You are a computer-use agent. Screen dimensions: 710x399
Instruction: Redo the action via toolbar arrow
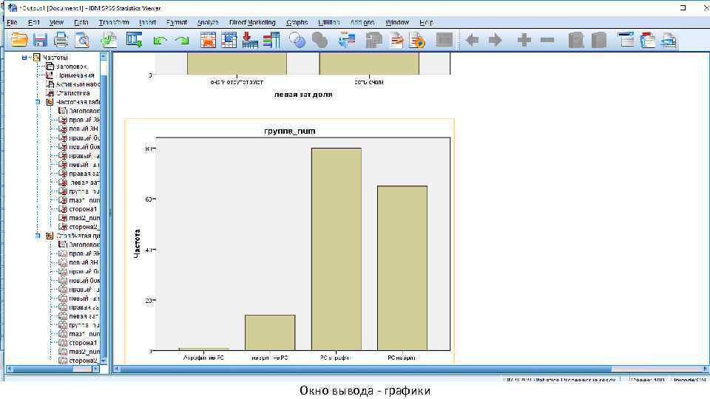point(182,41)
